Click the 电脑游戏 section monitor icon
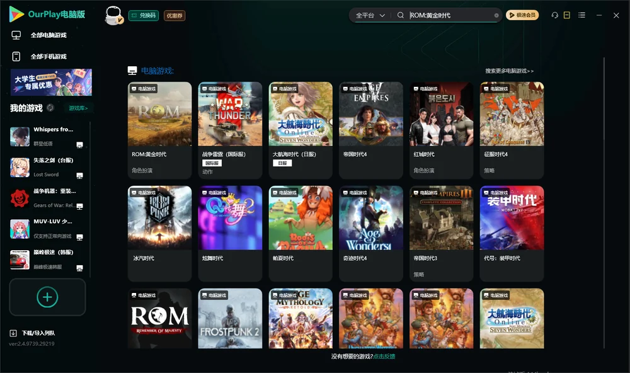This screenshot has height=373, width=630. coord(132,71)
